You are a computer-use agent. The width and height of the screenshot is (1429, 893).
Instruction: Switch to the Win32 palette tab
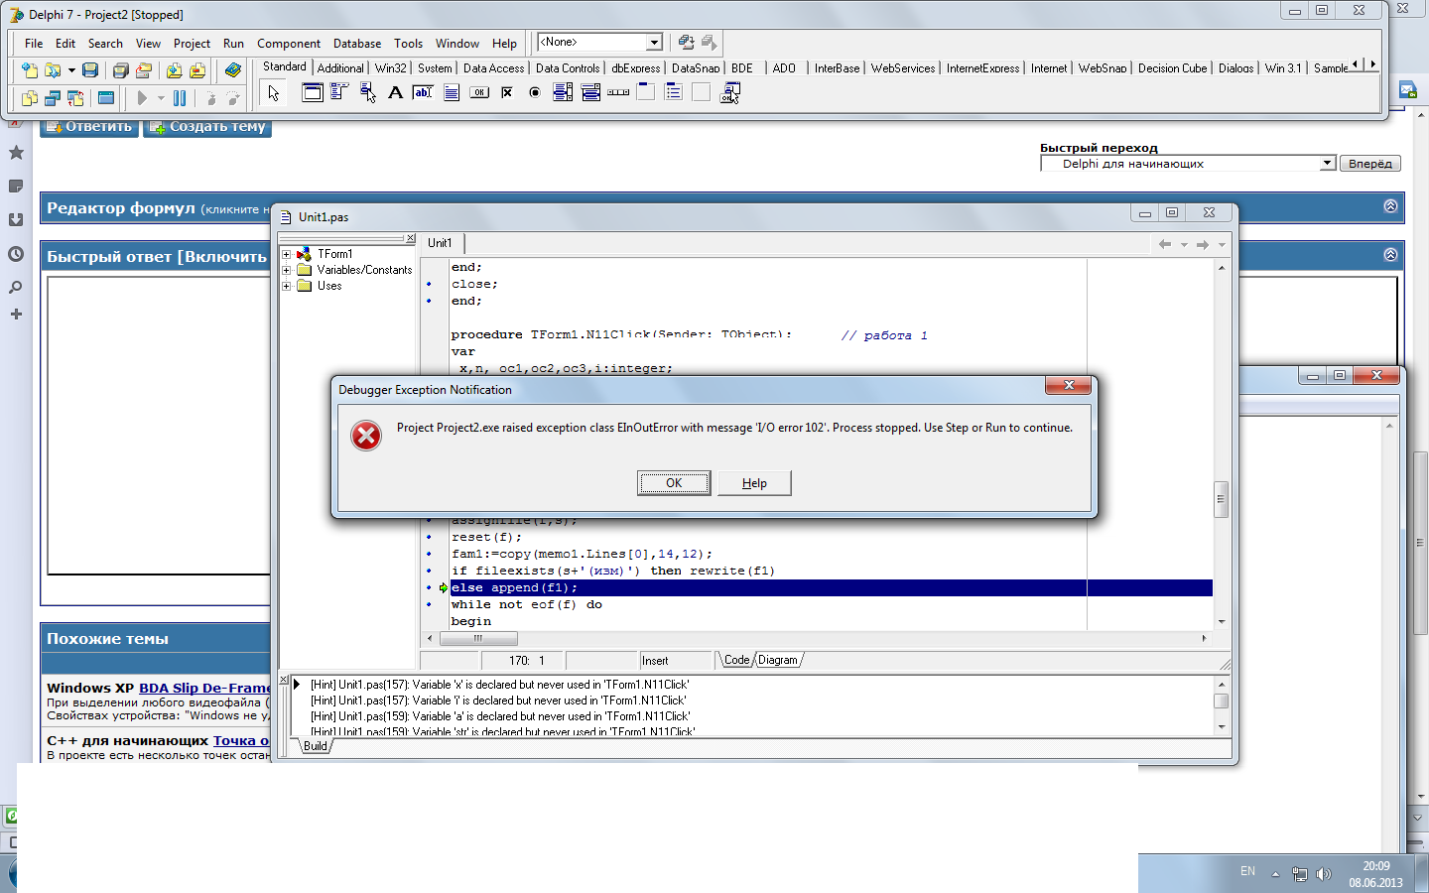point(391,68)
